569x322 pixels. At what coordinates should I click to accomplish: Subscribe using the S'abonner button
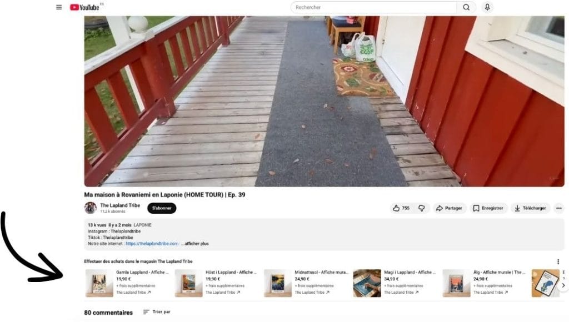pos(162,208)
